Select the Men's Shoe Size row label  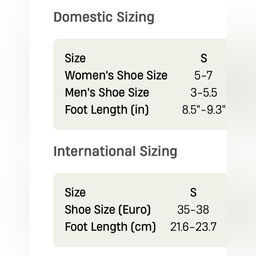tap(107, 92)
